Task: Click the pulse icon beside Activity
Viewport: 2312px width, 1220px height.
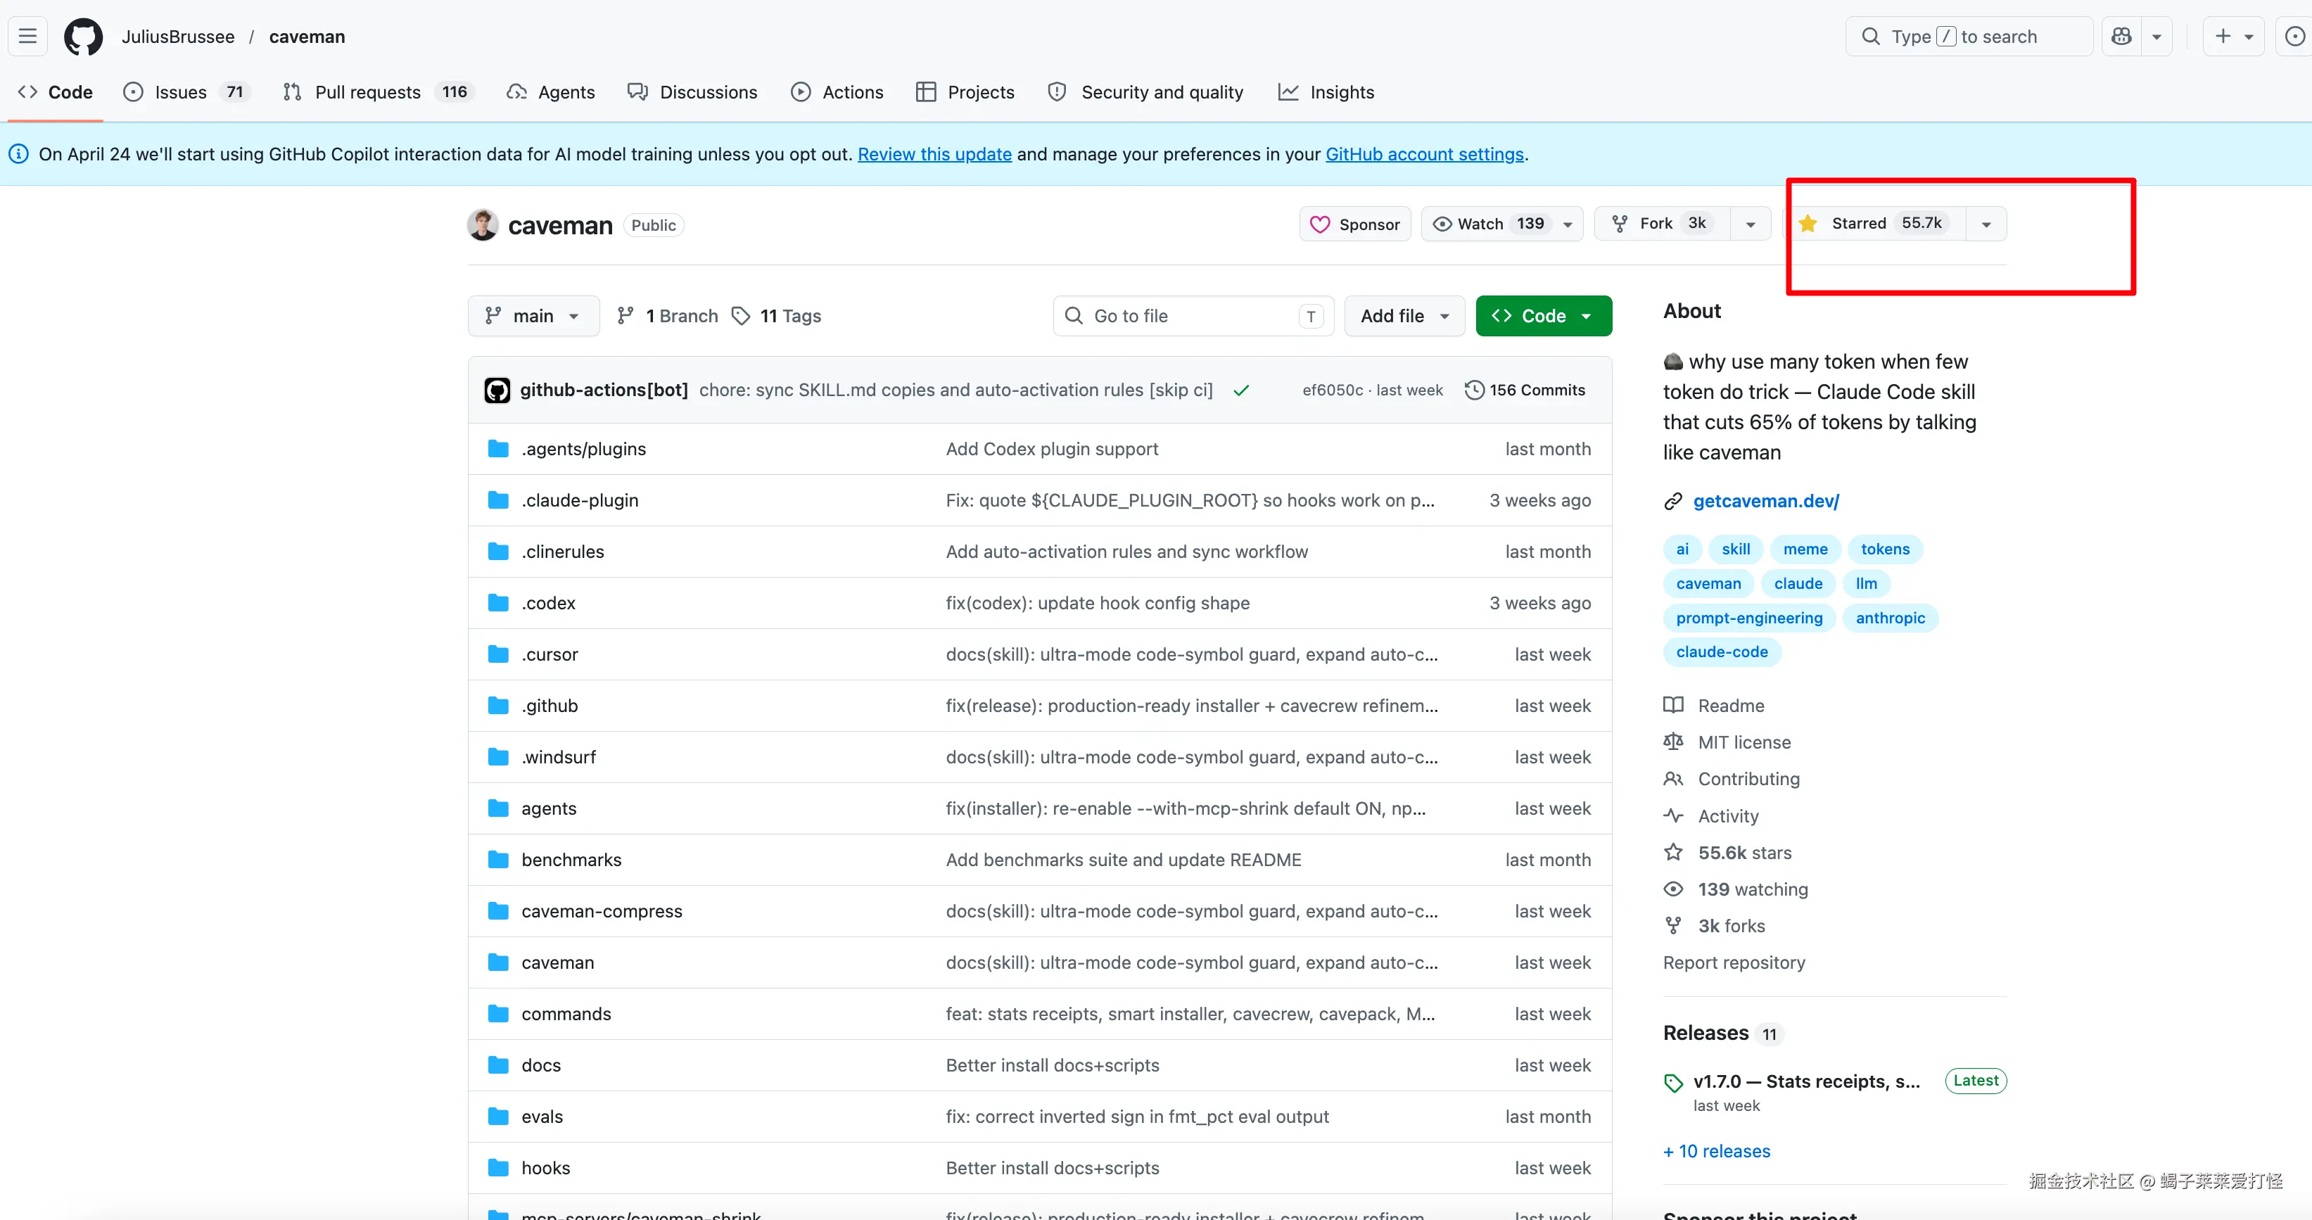Action: [1673, 816]
